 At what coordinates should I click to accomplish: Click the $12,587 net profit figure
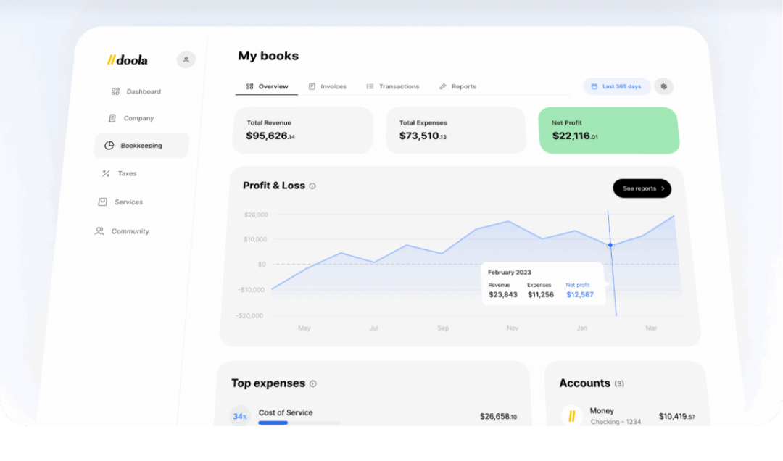[x=580, y=295]
